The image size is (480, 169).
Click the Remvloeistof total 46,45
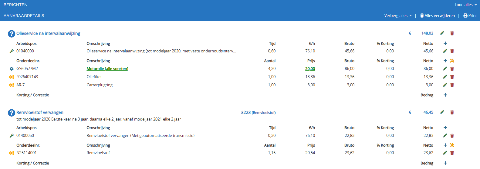pos(428,112)
